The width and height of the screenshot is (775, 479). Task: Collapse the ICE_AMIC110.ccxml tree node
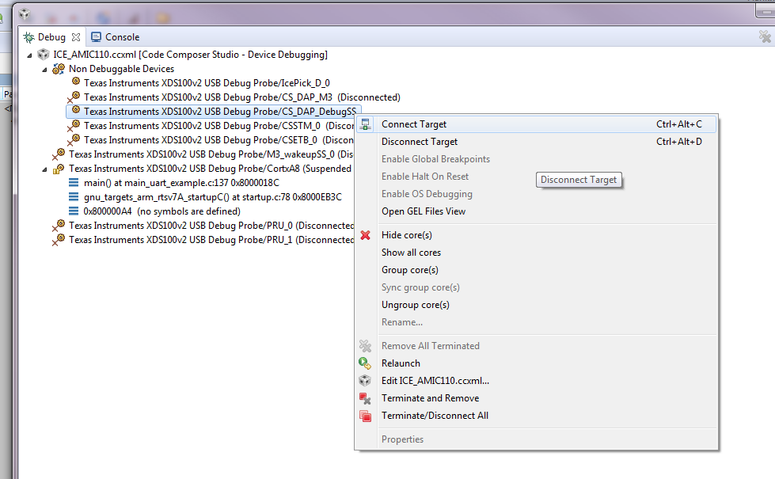[x=29, y=55]
